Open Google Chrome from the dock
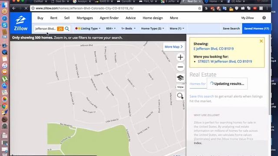278x156 pixels. coord(5,106)
